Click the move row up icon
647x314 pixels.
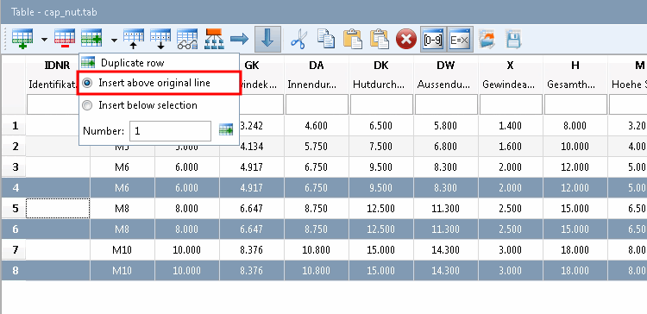pos(134,39)
